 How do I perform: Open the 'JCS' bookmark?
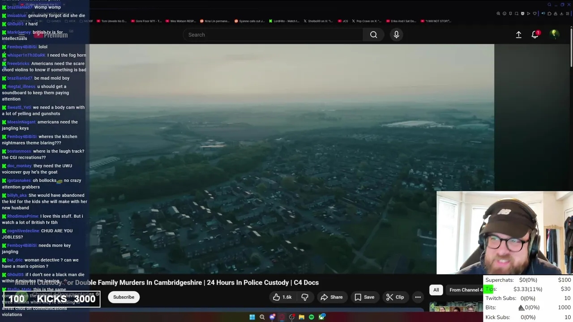pos(343,21)
